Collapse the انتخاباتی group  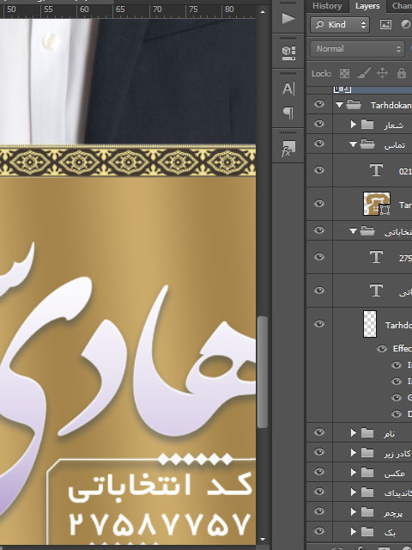(x=353, y=231)
